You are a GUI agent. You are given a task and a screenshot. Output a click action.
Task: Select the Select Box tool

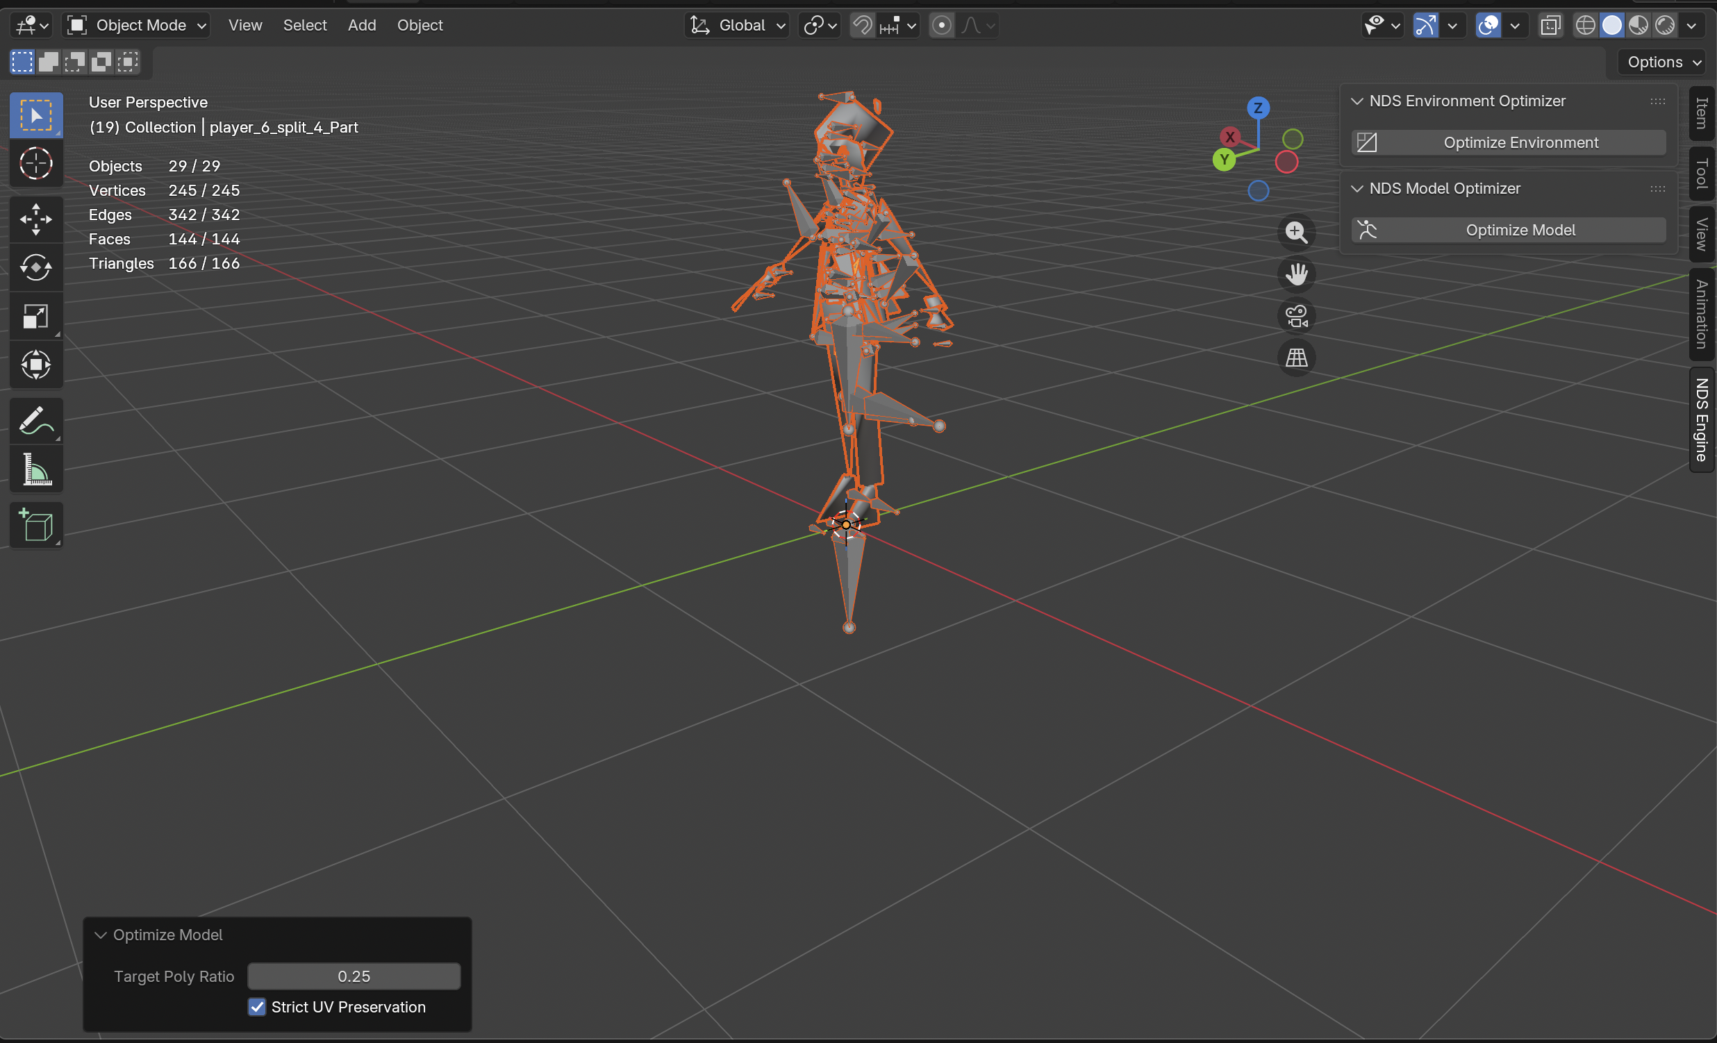pyautogui.click(x=36, y=115)
